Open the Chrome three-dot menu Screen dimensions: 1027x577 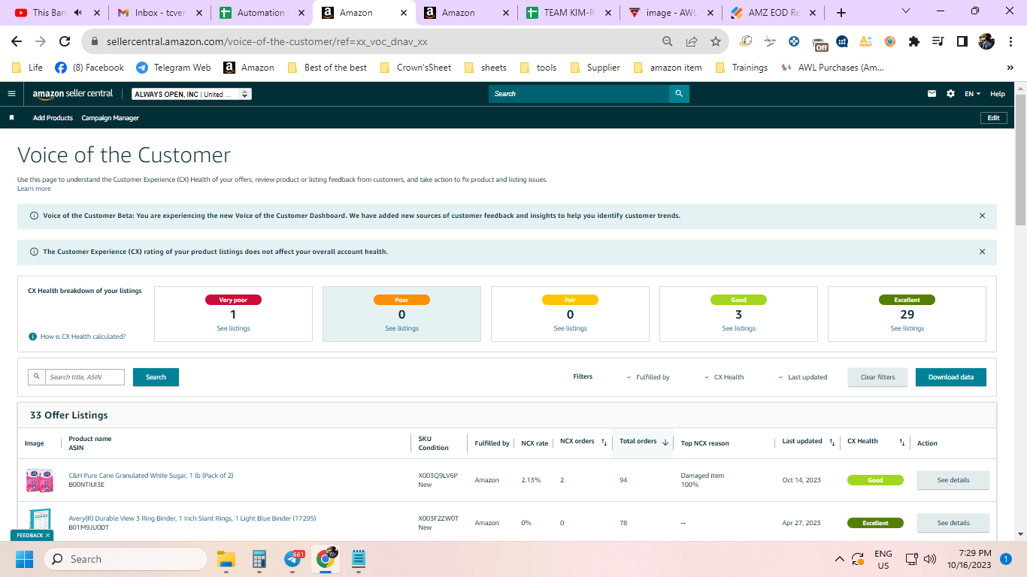tap(1010, 41)
